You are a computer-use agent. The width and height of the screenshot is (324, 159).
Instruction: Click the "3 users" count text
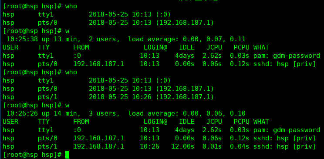(103, 113)
